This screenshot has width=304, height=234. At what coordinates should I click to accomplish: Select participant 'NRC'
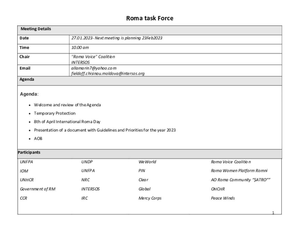85,180
